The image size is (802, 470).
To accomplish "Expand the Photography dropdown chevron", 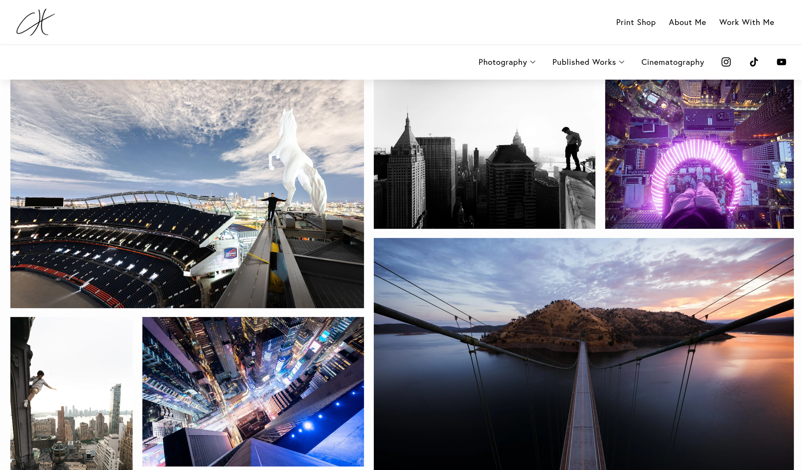I will tap(533, 62).
